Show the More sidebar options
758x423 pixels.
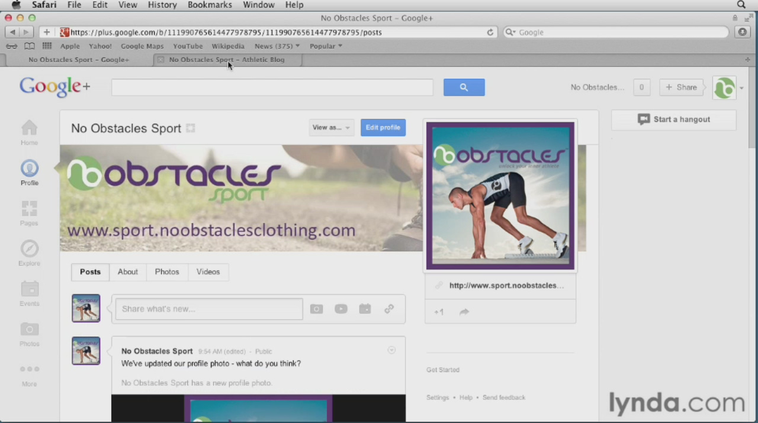pyautogui.click(x=29, y=375)
